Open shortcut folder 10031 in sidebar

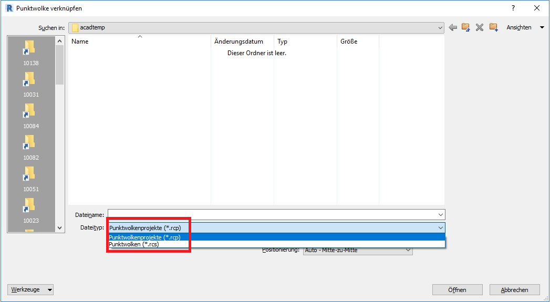point(30,85)
